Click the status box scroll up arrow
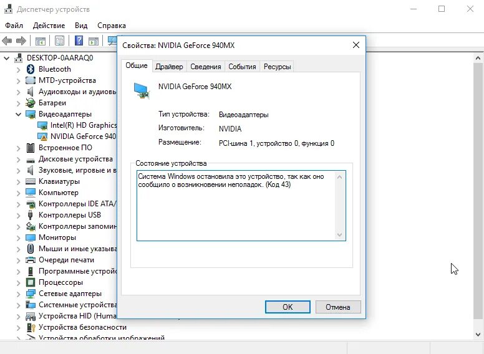 coord(339,177)
